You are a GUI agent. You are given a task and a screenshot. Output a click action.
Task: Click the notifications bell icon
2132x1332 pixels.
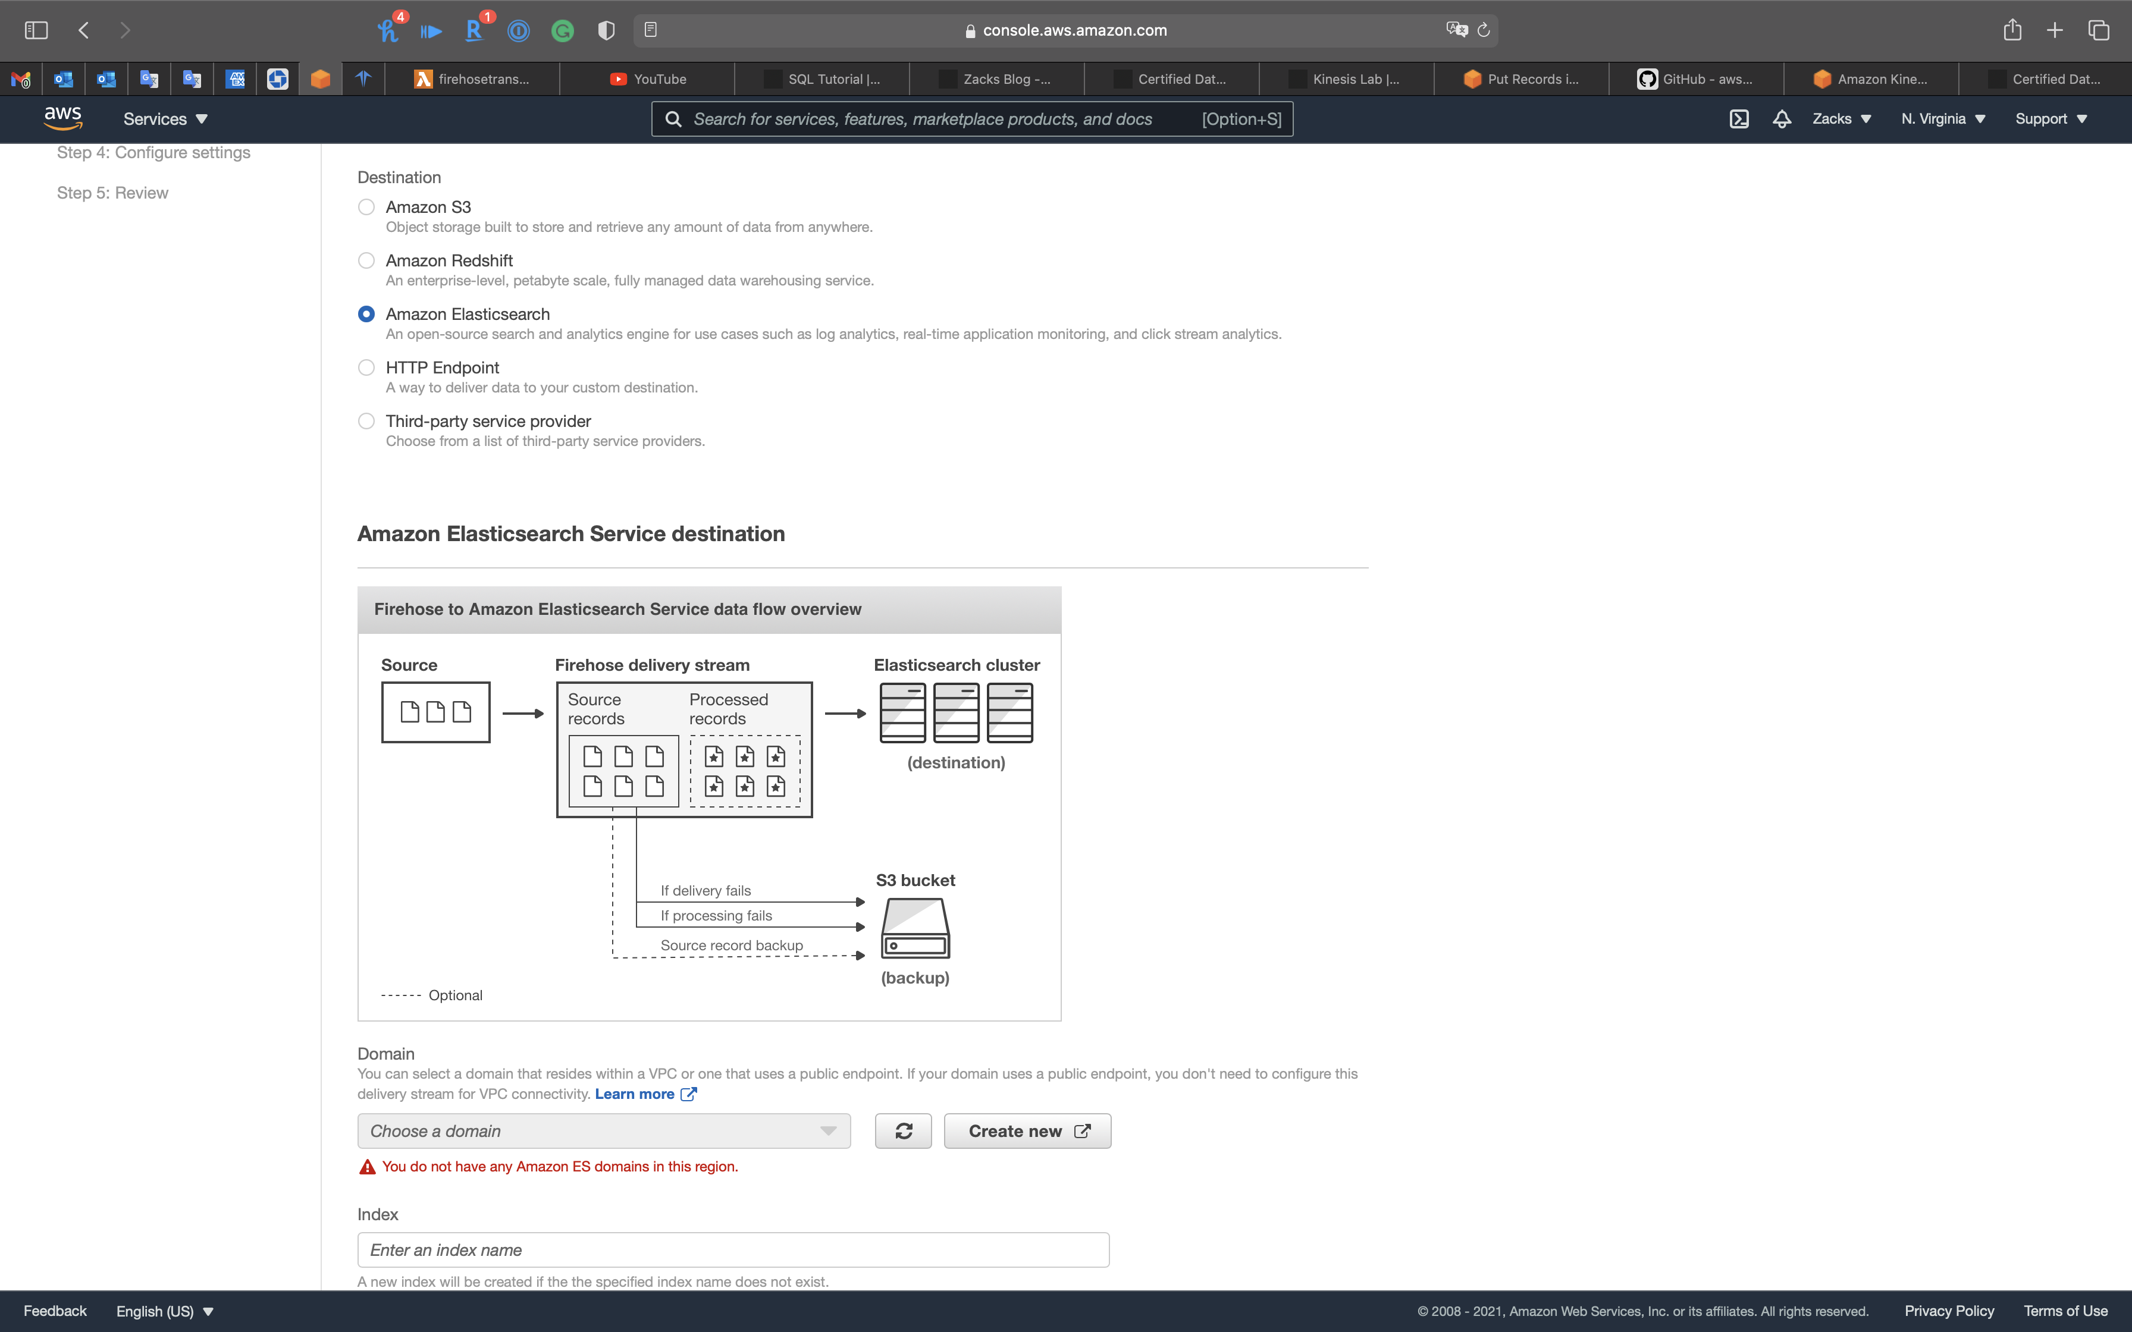(x=1782, y=119)
